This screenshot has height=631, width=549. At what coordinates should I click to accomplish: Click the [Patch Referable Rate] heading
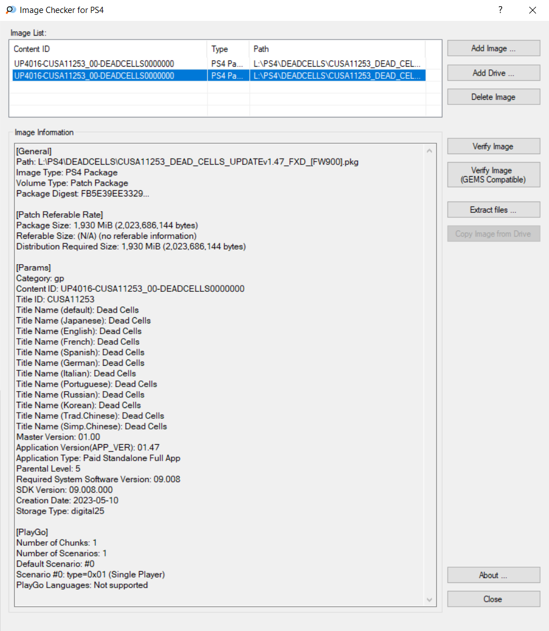pyautogui.click(x=60, y=214)
